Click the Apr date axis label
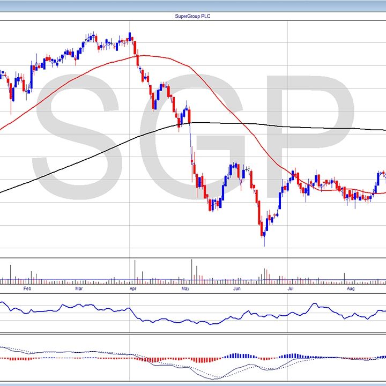The width and height of the screenshot is (386, 386). click(x=133, y=289)
